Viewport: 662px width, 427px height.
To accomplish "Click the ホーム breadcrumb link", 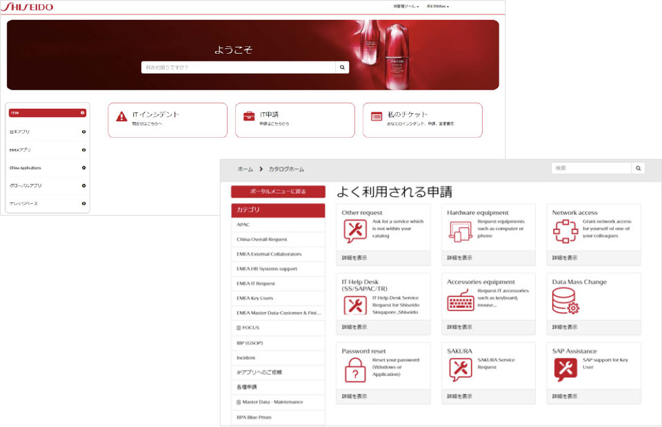I will coord(245,169).
